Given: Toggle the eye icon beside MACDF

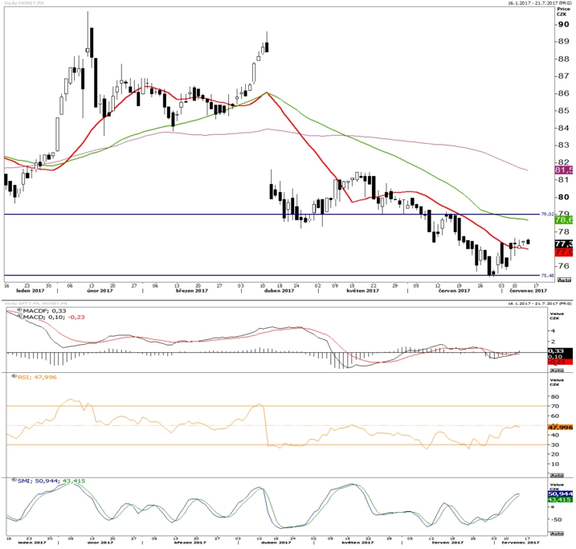Looking at the screenshot, I should coord(19,310).
